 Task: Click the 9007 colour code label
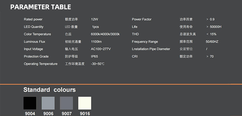click(x=67, y=114)
